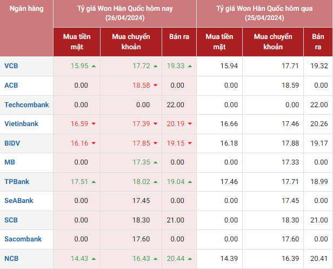Viewport: 333px width, 269px height.
Task: Click the green up arrow next to 19.33
Action: 190,66
